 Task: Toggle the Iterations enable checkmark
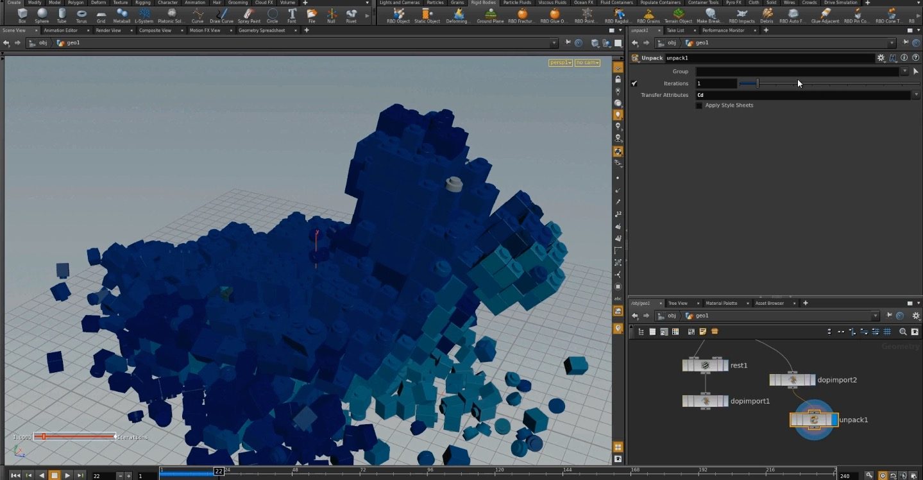pyautogui.click(x=634, y=83)
